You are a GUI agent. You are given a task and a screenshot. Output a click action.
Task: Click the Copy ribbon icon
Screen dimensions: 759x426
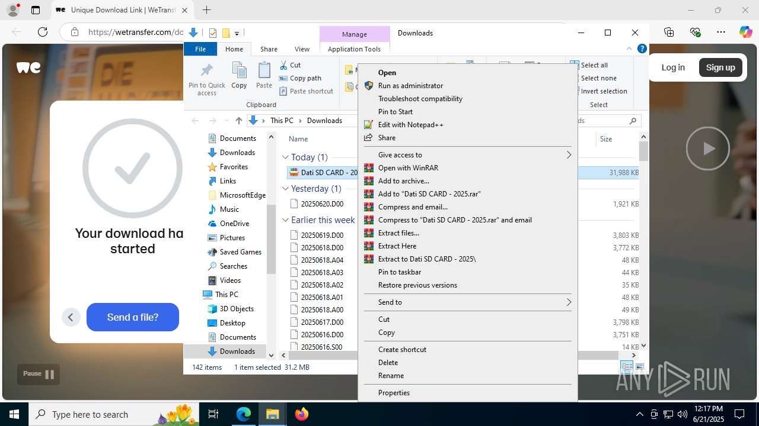tap(239, 75)
